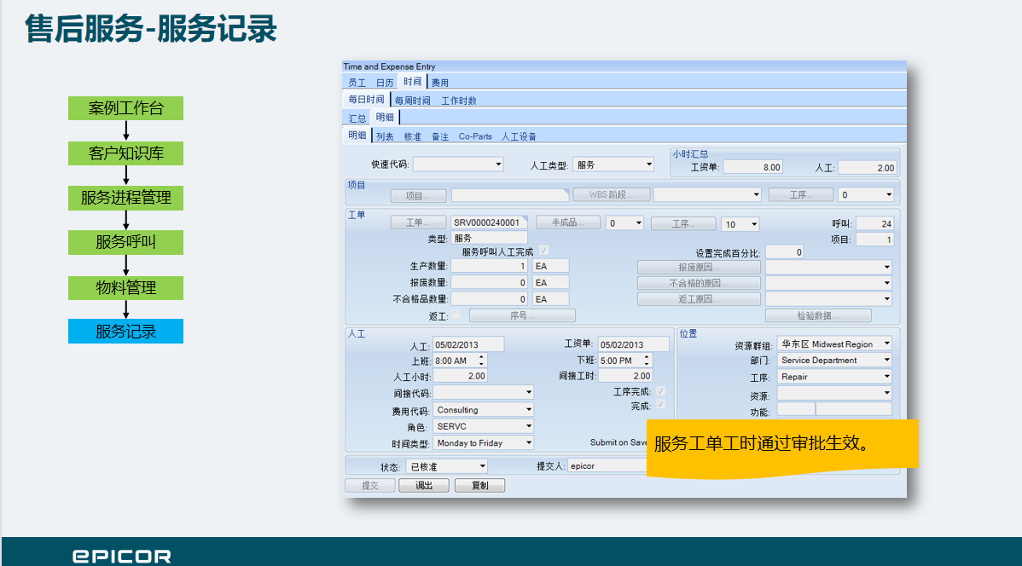Select the 服务呼叫 flowchart step
1022x566 pixels.
click(x=125, y=242)
